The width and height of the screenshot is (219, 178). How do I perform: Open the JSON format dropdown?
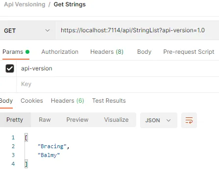(159, 120)
